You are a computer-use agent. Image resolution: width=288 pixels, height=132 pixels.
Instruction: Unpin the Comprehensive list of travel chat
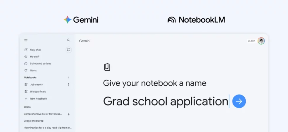[68, 114]
